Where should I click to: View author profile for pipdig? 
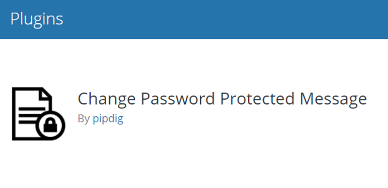click(x=108, y=119)
